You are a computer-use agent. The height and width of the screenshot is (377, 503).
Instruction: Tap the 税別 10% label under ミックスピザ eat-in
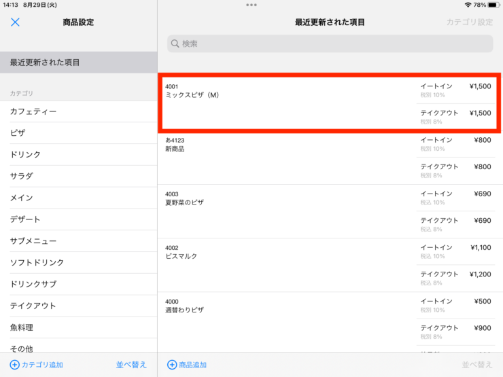point(432,95)
